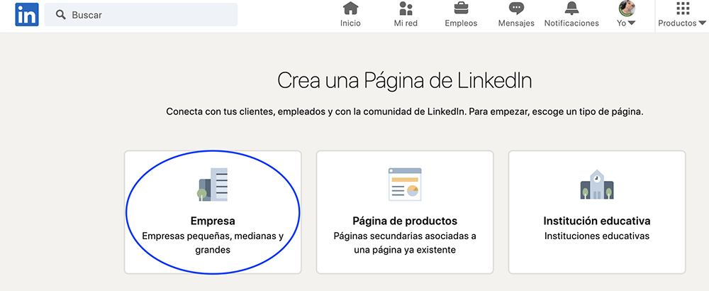Click the 'Crea una Página de LinkedIn' heading
Image resolution: width=709 pixels, height=291 pixels.
coord(405,81)
